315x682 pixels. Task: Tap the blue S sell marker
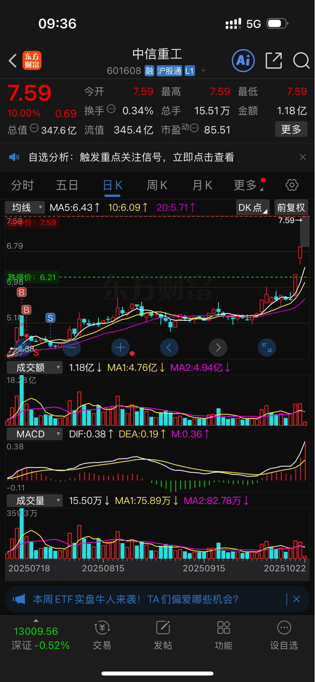(x=50, y=318)
